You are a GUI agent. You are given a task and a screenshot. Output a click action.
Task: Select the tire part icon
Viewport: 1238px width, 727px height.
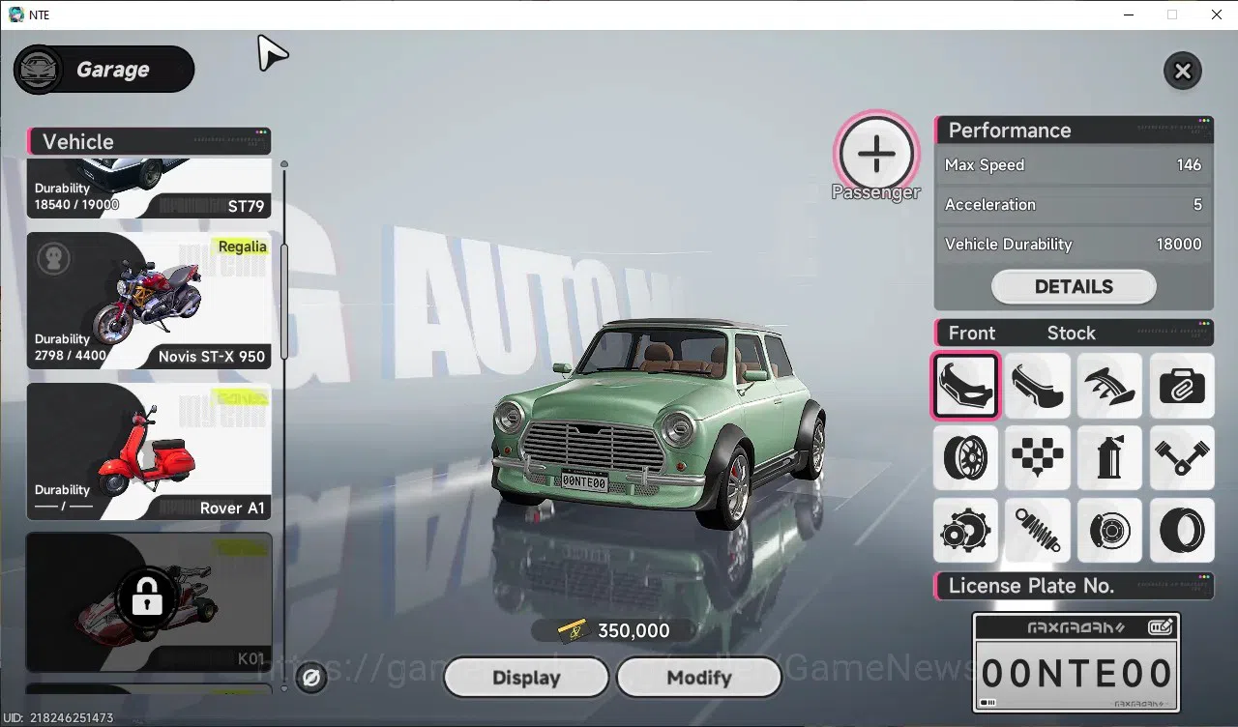tap(1182, 530)
